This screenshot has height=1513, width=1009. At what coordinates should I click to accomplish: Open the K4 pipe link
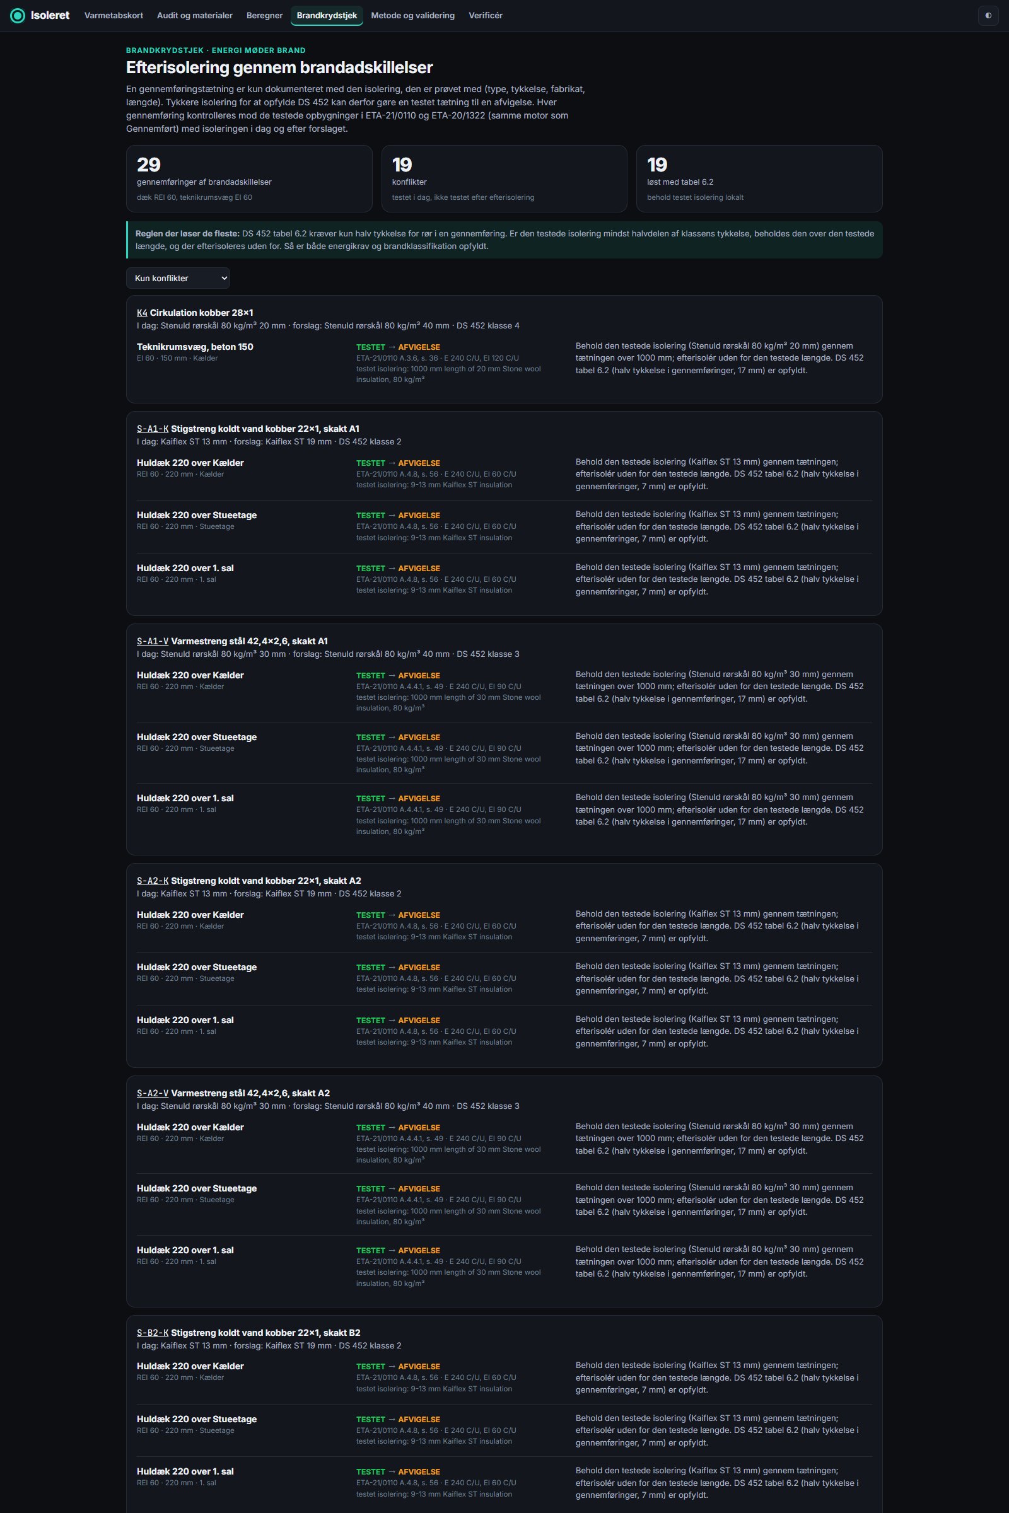pyautogui.click(x=143, y=313)
